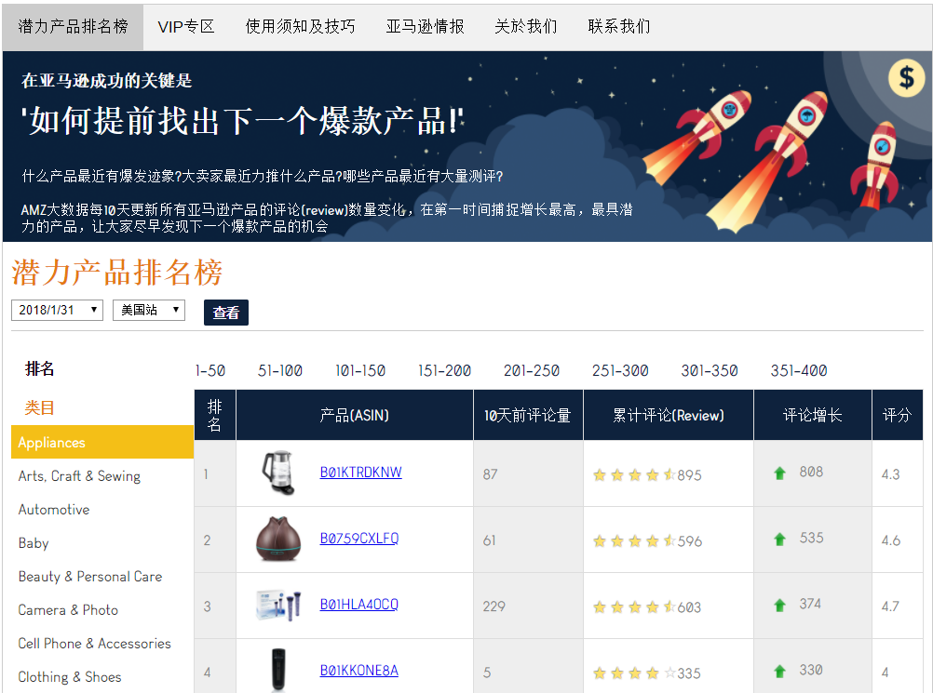Screen dimensions: 933x693
Task: Switch to the VIP专区 tab
Action: click(x=186, y=27)
